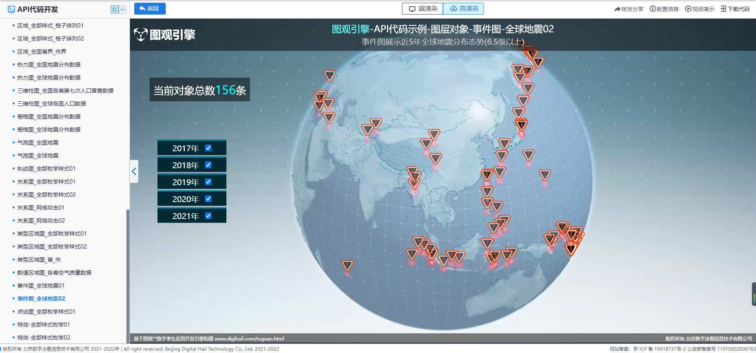The image size is (756, 353).
Task: Uncheck the 2021年 checkbox
Action: point(209,216)
